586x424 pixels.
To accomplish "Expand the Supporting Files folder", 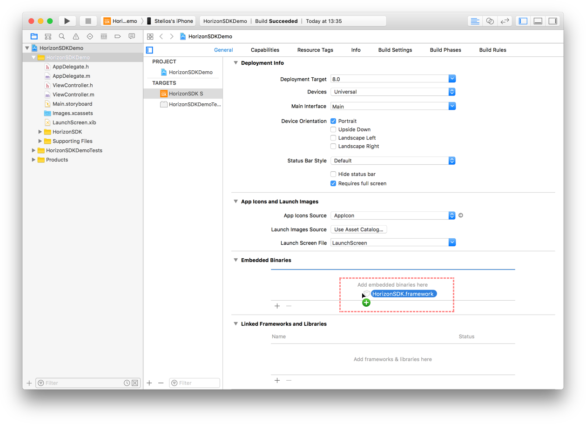I will click(x=40, y=141).
